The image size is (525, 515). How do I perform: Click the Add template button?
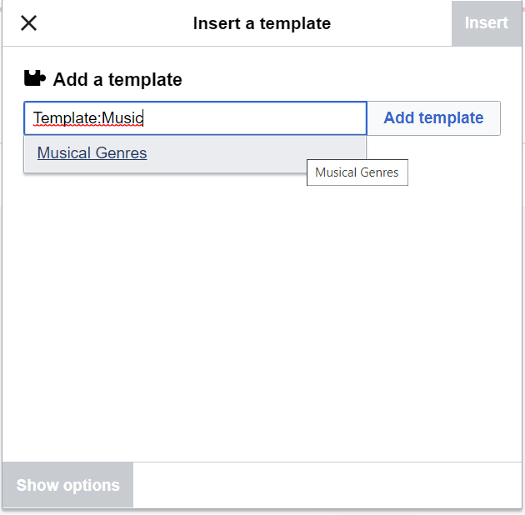[x=433, y=118]
